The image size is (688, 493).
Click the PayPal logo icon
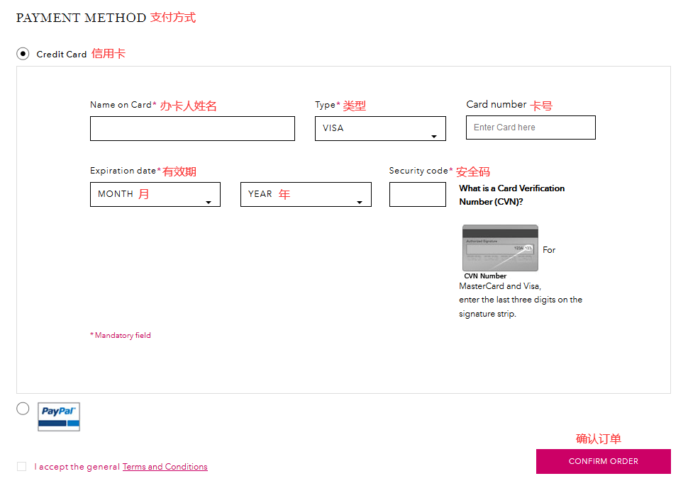pos(59,416)
